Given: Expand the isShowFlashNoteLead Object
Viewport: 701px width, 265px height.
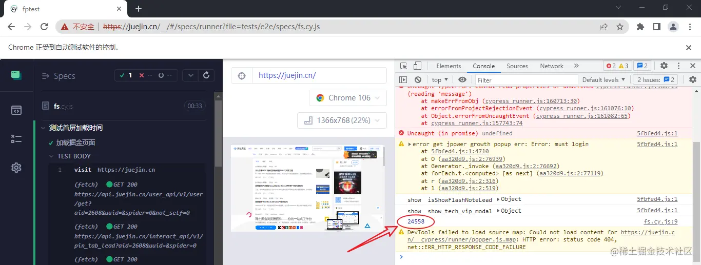Looking at the screenshot, I should [509, 199].
